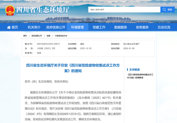This screenshot has width=177, height=123.
Task: Click the document number 川环规〔2025〕2号
Action: (x=46, y=48)
